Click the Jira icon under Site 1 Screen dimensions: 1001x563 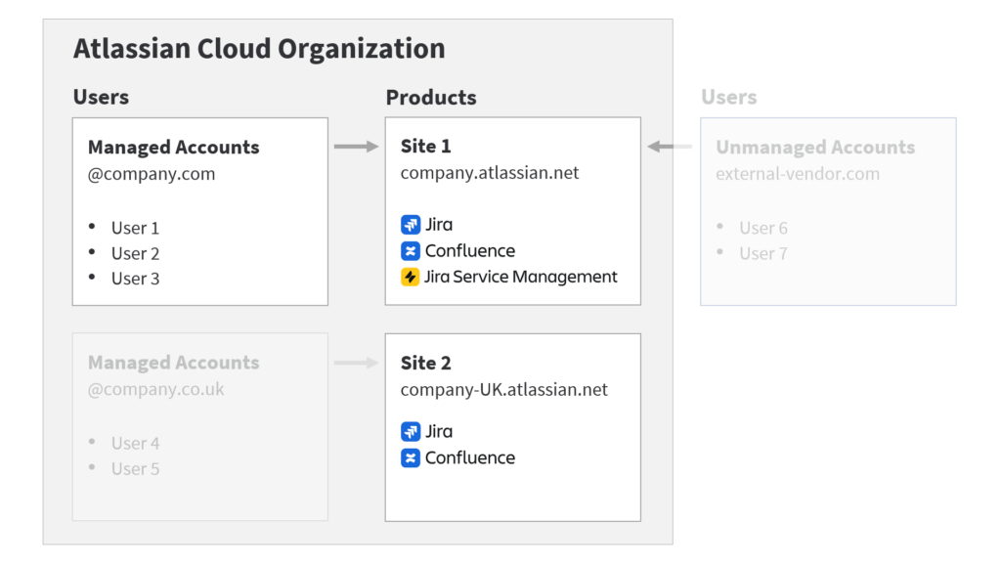coord(411,225)
